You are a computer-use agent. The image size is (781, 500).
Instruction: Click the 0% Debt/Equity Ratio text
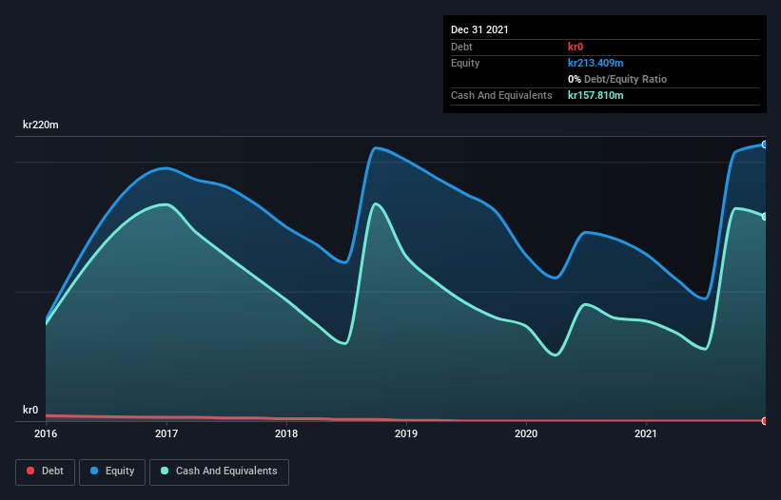(617, 79)
